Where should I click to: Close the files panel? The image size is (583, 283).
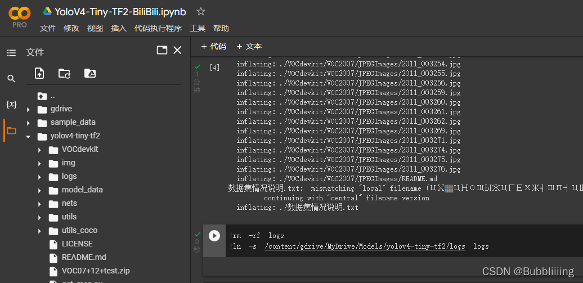coord(177,50)
